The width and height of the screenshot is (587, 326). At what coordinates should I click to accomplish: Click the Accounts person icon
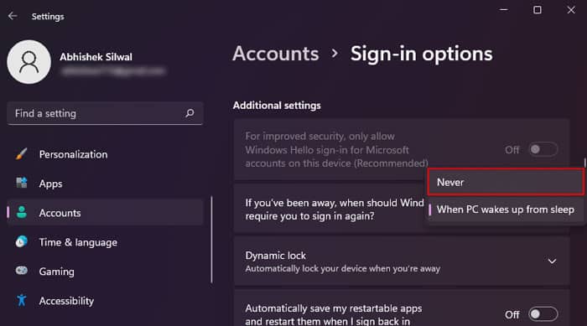click(x=21, y=212)
